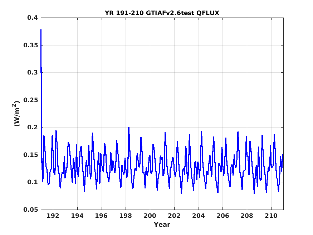The width and height of the screenshot is (313, 235).
Task: Click y-axis tick label 0.1
Action: 32,182
